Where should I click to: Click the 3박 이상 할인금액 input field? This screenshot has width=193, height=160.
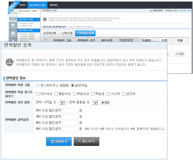(70, 117)
